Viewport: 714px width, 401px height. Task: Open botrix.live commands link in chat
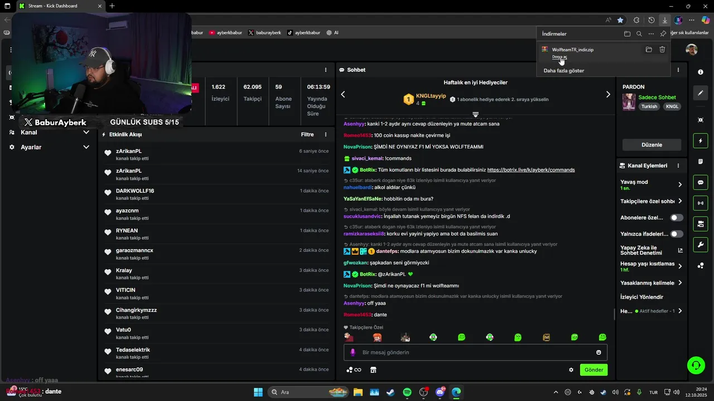point(531,170)
